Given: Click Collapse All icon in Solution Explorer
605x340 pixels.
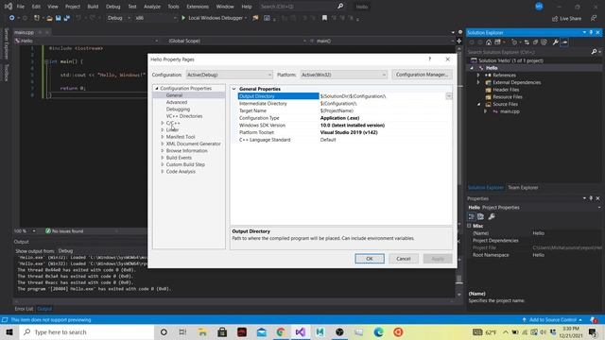Looking at the screenshot, I should pos(535,42).
